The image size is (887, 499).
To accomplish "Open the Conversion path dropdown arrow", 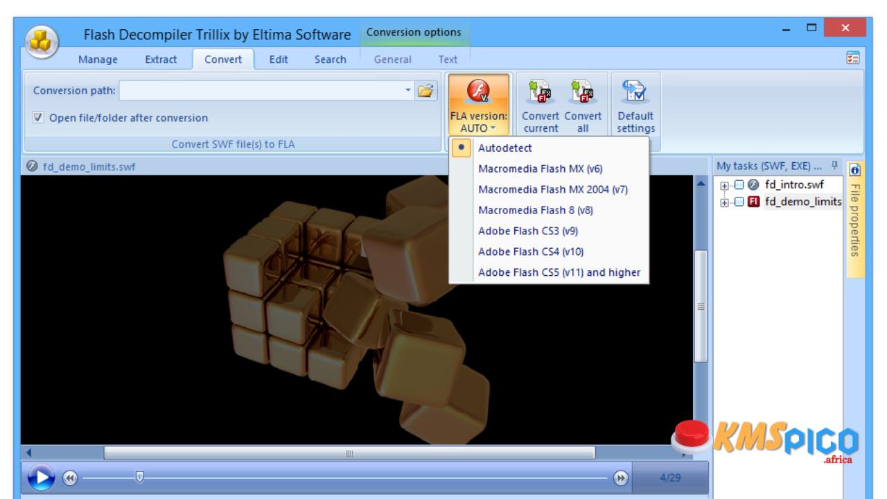I will click(x=407, y=90).
